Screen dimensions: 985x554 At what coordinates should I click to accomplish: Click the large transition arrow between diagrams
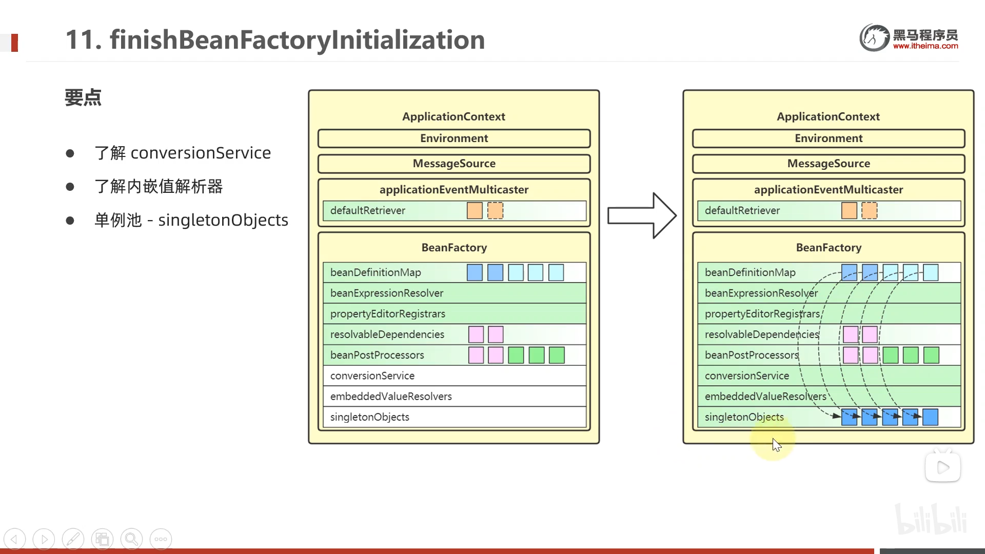click(642, 215)
